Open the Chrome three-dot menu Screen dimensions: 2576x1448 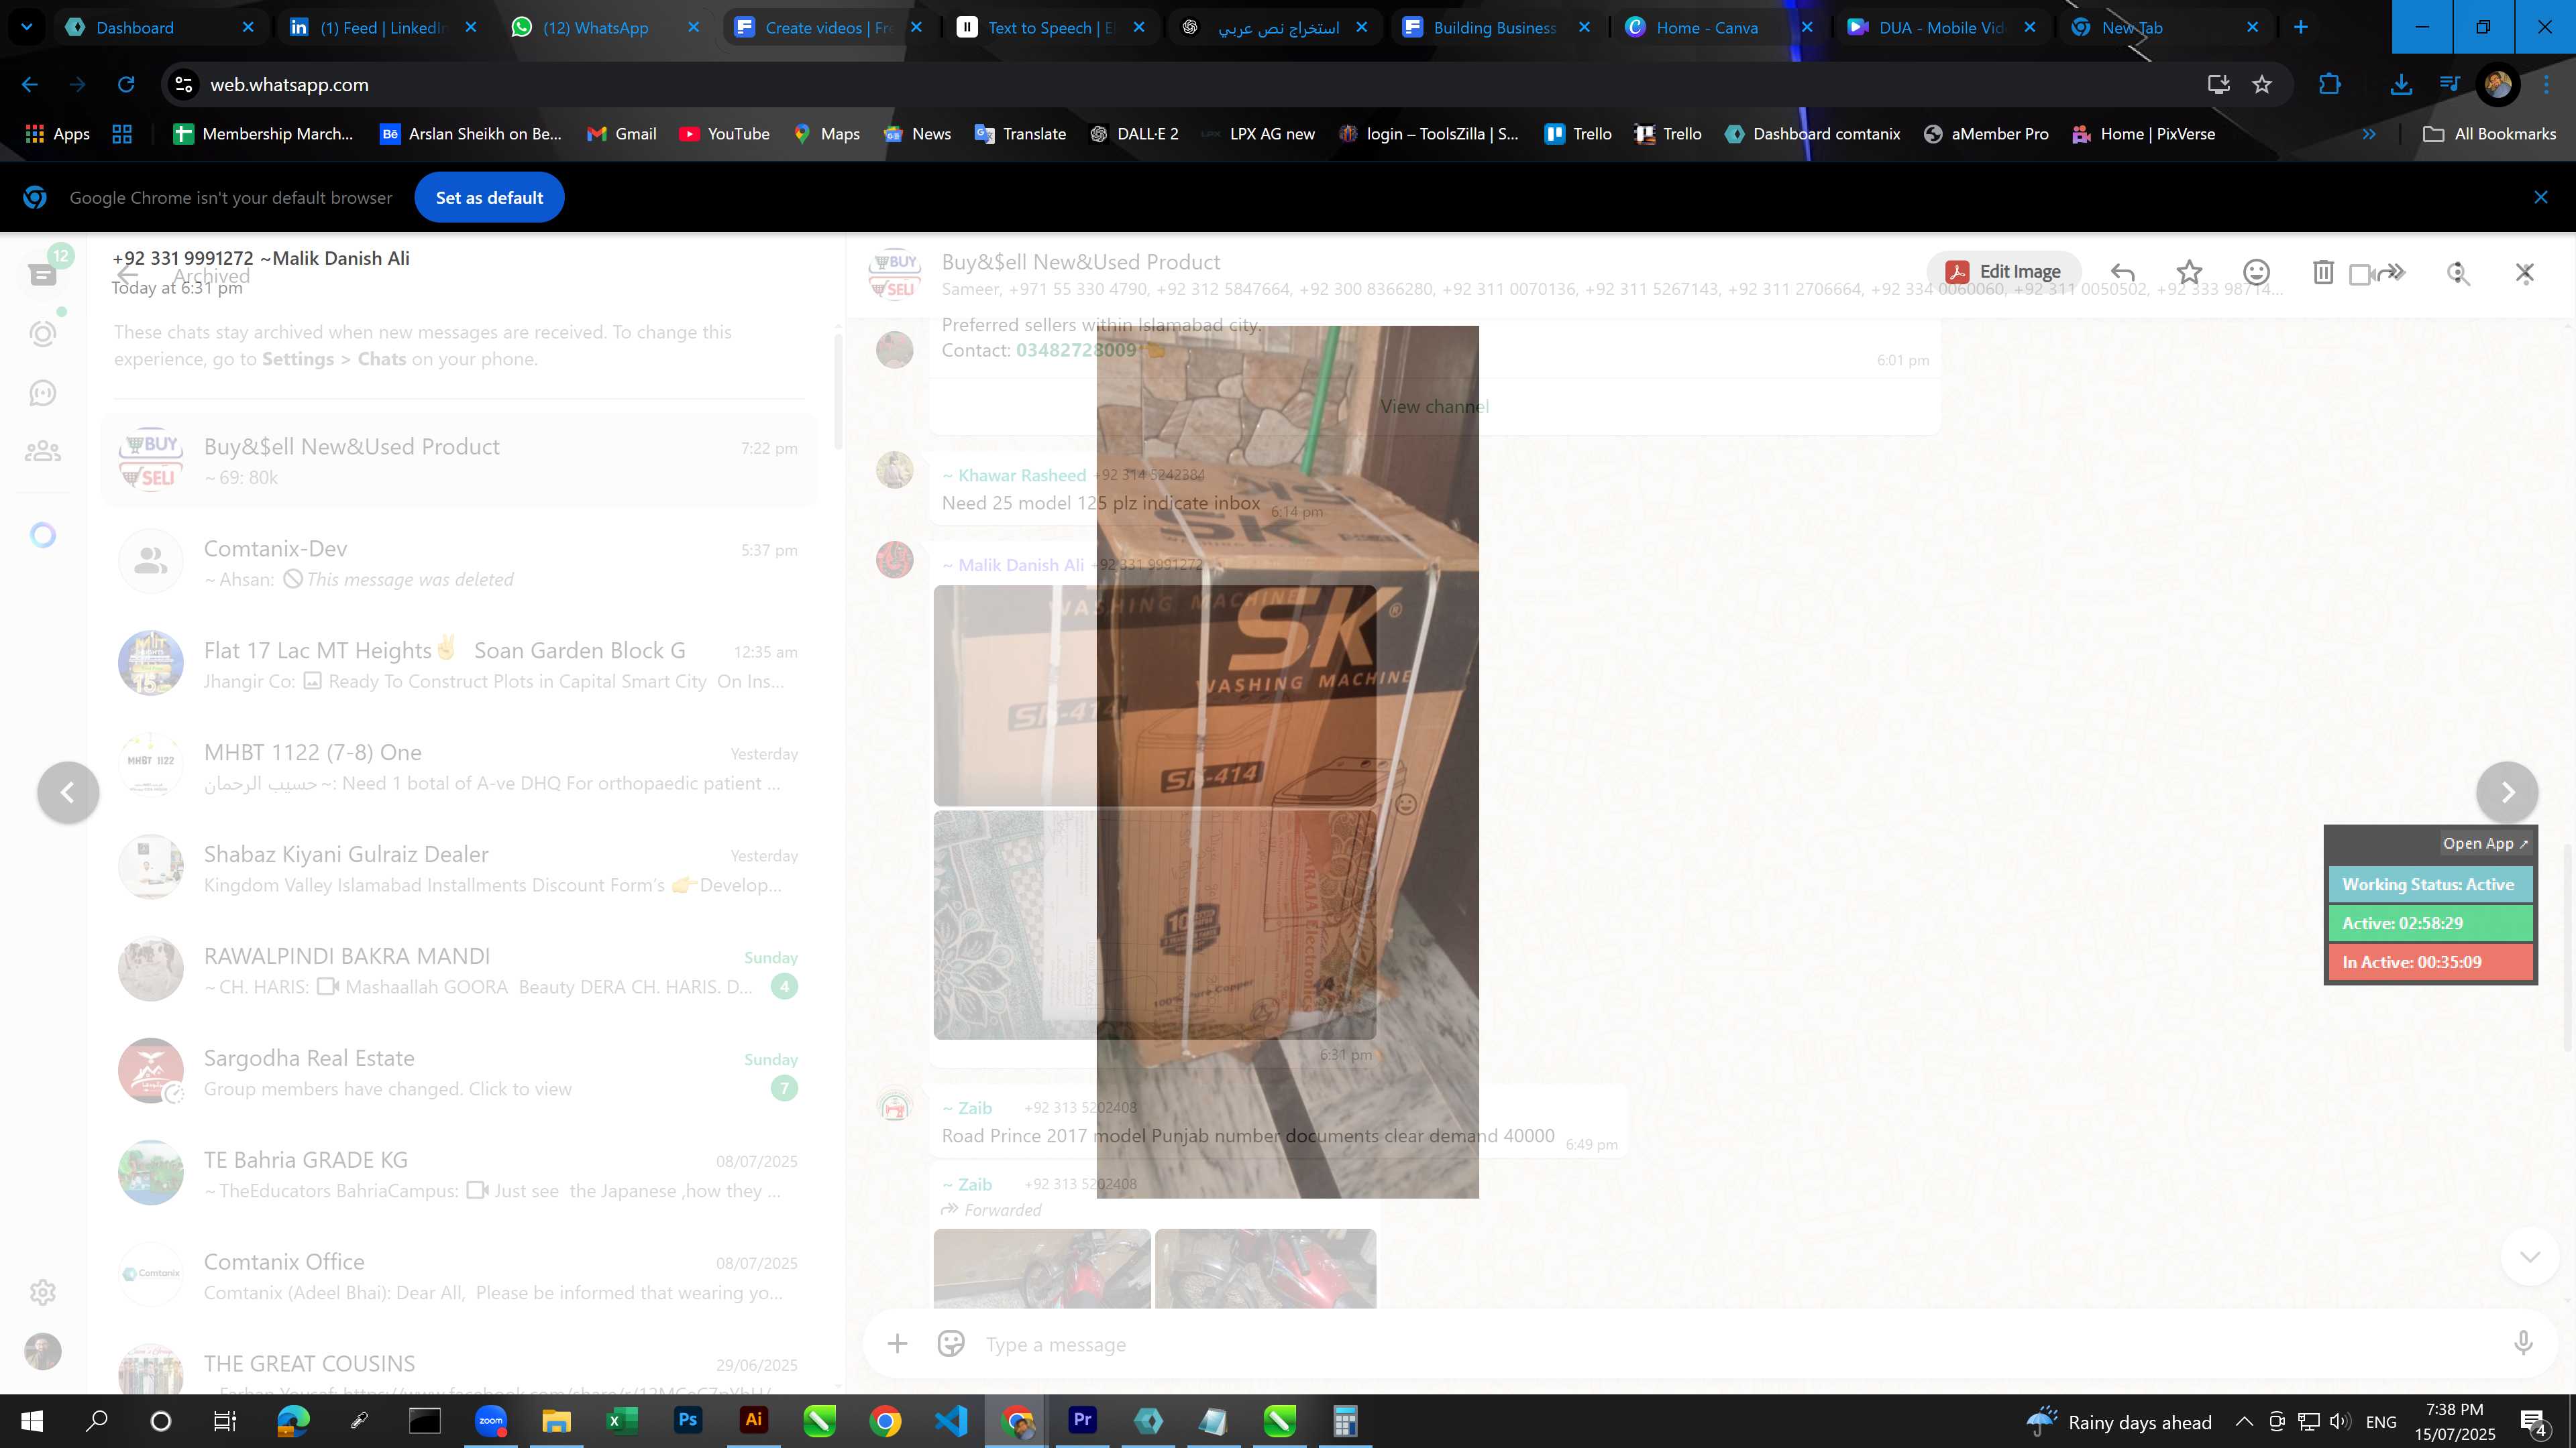point(2546,85)
